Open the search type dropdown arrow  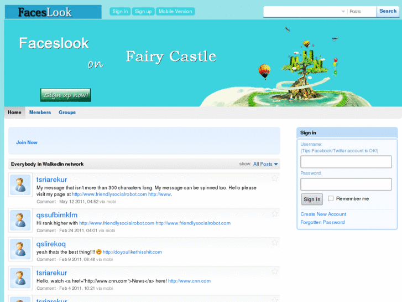tap(343, 12)
